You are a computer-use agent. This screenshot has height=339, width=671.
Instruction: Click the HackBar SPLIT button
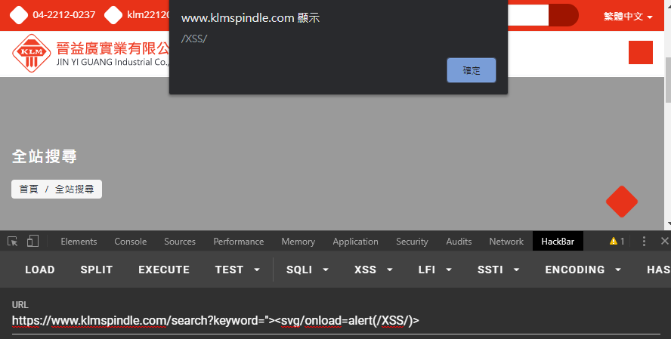pos(97,270)
